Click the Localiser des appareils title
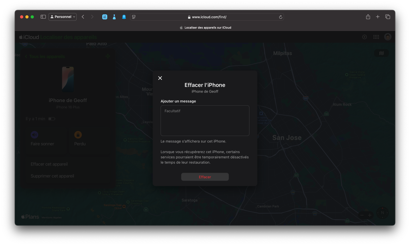Image resolution: width=410 pixels, height=245 pixels. click(68, 37)
